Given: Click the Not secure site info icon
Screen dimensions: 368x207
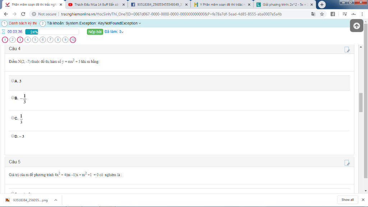Looking at the screenshot, I should [x=34, y=14].
